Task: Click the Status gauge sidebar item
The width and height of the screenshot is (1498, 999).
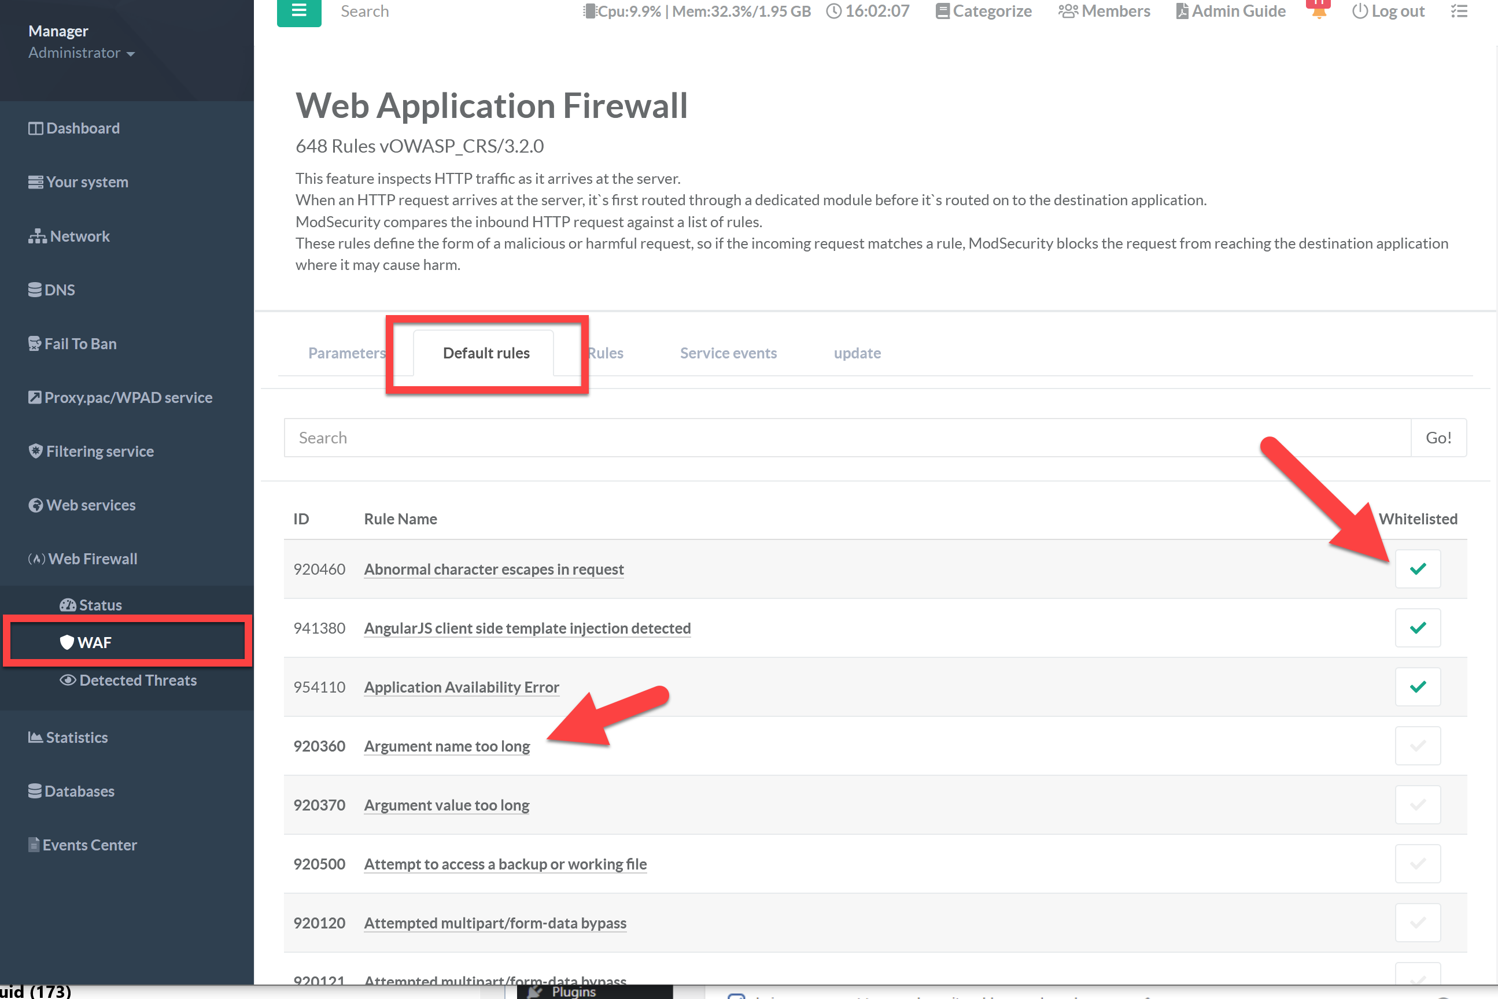Action: tap(91, 605)
